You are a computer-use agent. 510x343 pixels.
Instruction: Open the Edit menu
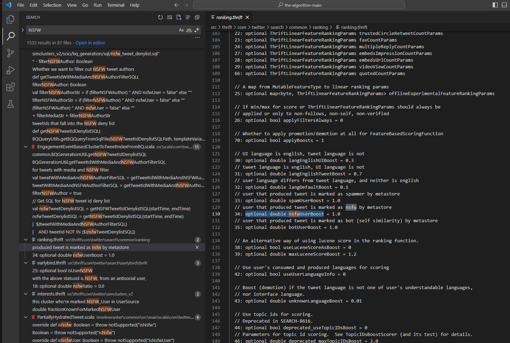(x=34, y=5)
